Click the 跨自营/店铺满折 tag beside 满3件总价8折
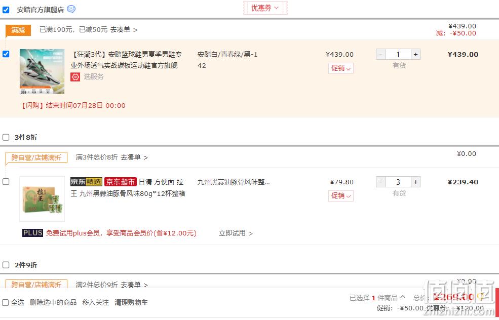The image size is (499, 320). tap(36, 157)
